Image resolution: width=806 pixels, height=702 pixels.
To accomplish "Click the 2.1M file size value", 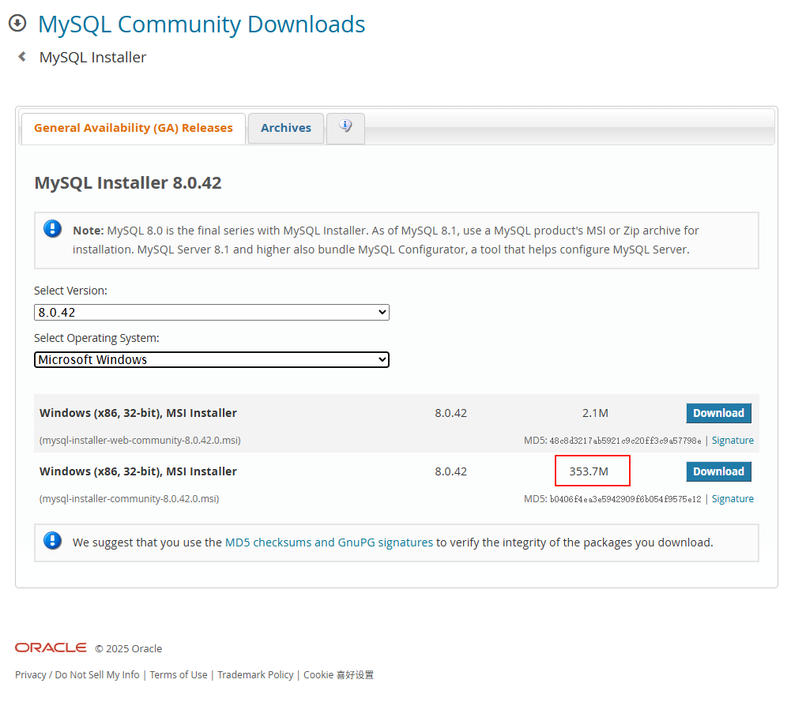I will [595, 413].
